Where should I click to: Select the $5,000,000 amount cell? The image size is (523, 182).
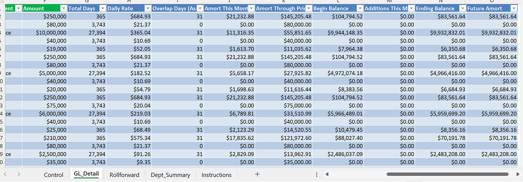[45, 73]
